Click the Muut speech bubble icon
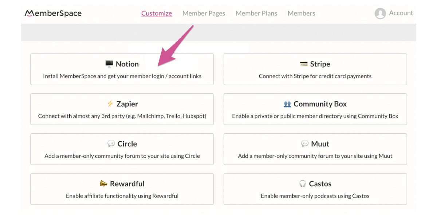 [x=305, y=144]
